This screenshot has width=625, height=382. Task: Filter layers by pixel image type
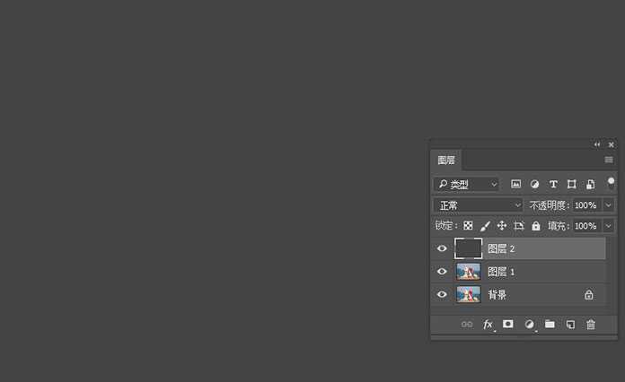coord(516,184)
